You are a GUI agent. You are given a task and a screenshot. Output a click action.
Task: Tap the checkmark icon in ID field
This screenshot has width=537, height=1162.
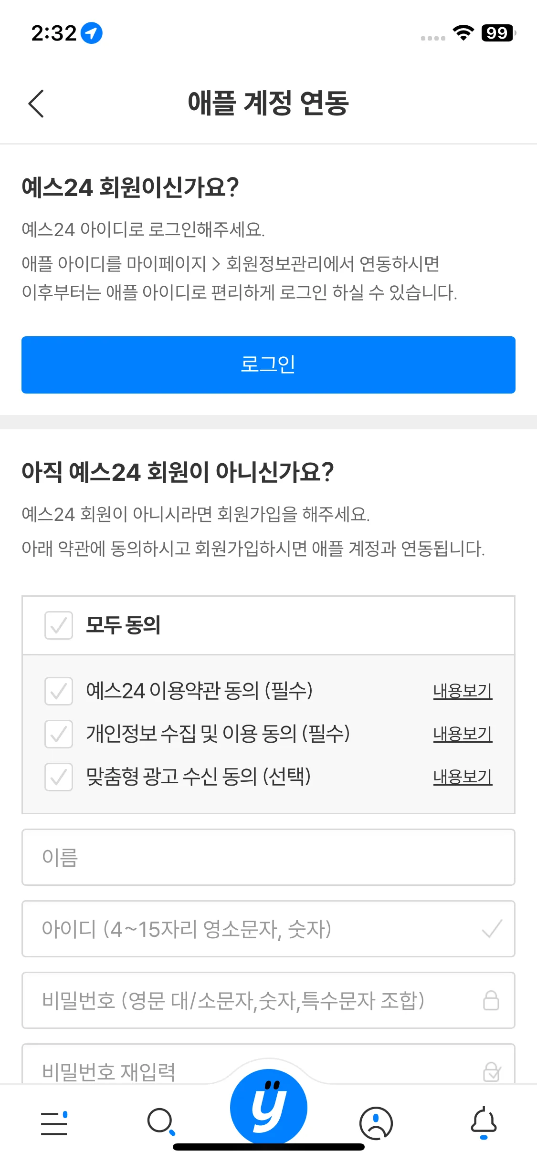point(492,929)
